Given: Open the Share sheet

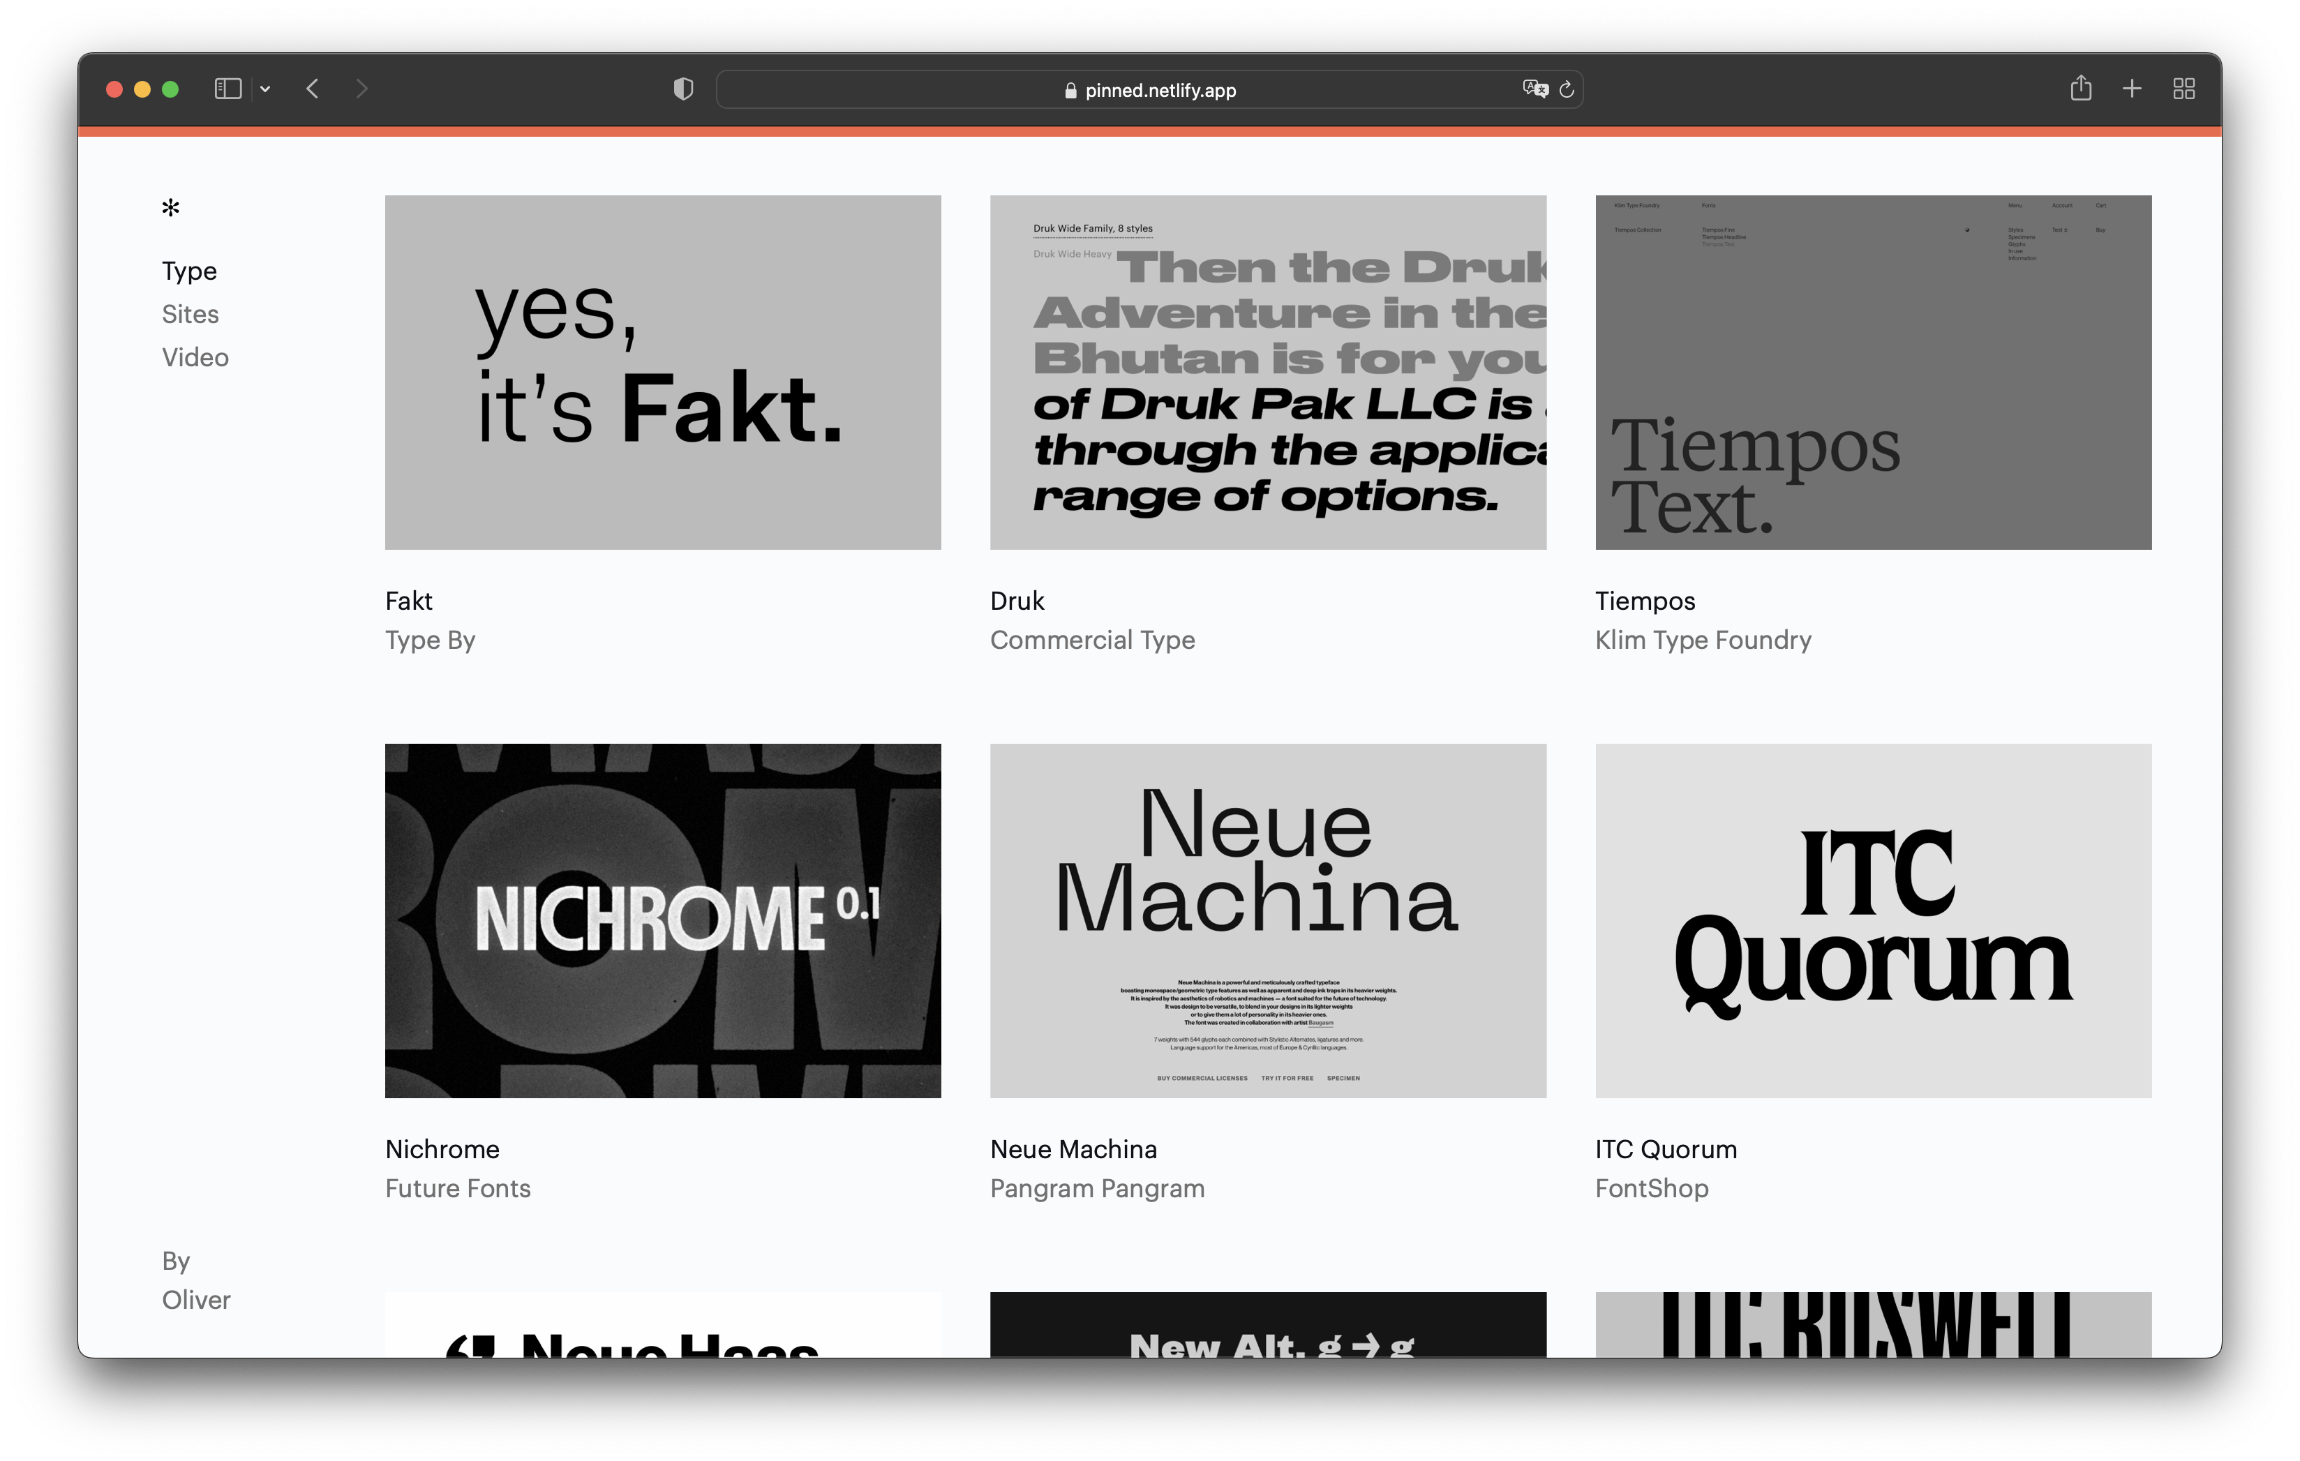Looking at the screenshot, I should pos(2080,89).
